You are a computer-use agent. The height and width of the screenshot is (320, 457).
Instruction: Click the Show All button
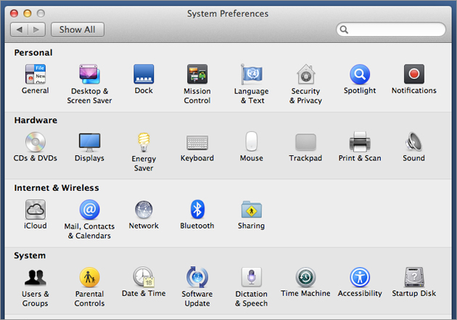click(x=78, y=30)
